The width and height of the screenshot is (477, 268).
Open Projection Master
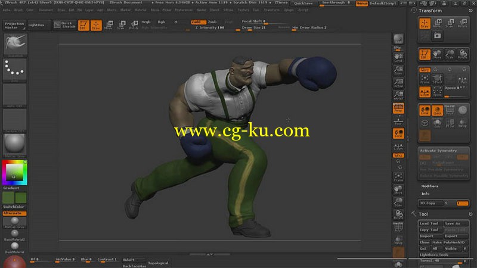(14, 25)
